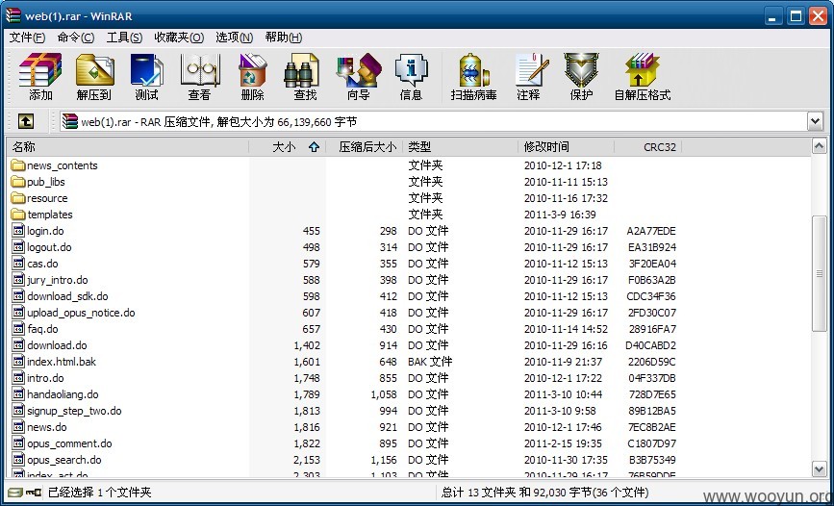Select the jury_intro.do file

click(58, 280)
